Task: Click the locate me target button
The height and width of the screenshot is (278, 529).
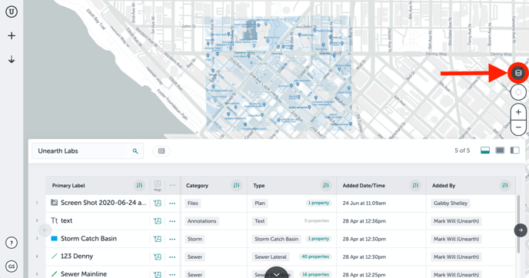Action: 518,91
